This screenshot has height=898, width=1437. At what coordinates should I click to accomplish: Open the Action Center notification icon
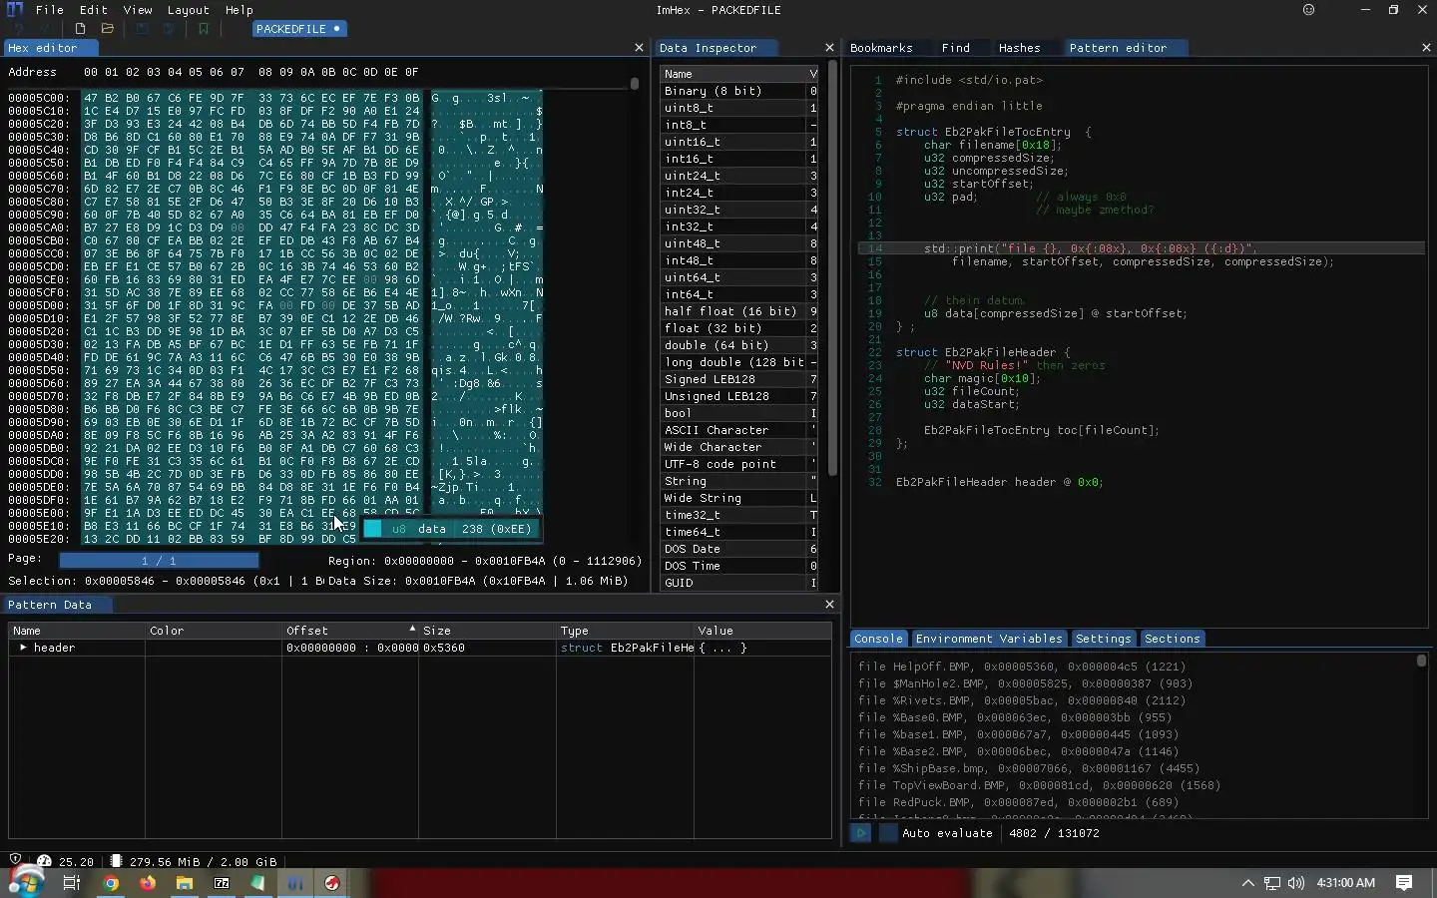[x=1404, y=883]
